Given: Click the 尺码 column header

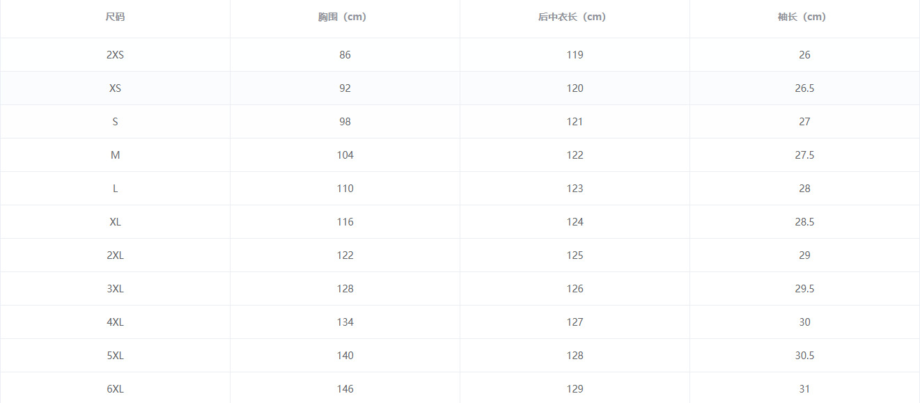Looking at the screenshot, I should click(x=115, y=17).
